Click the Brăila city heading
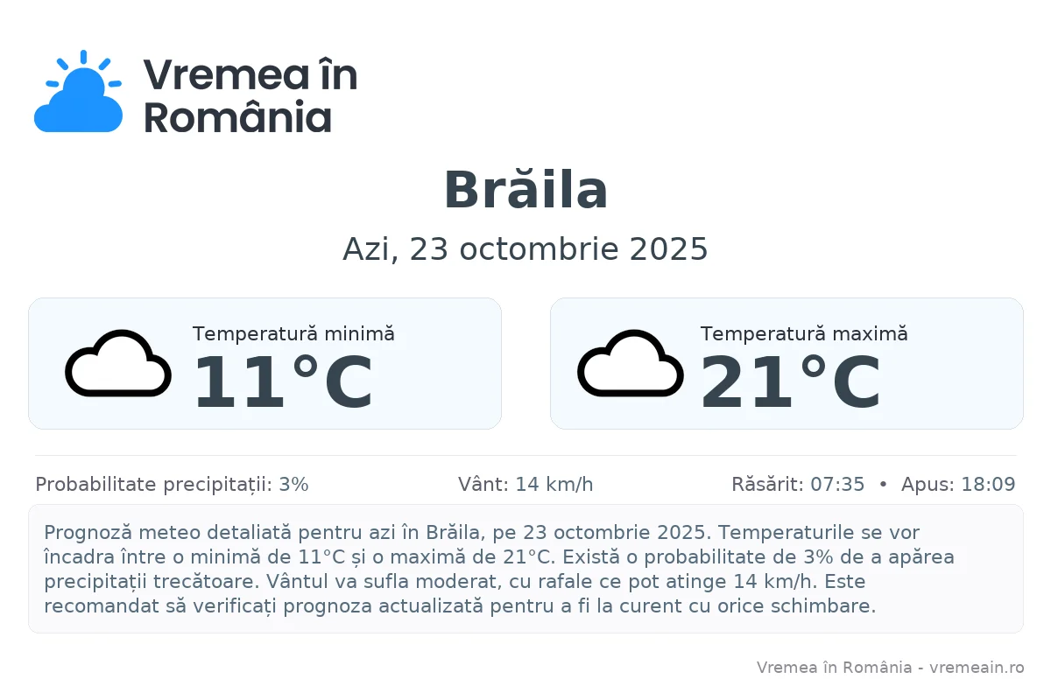Screen dimensions: 1051x700 point(525,190)
